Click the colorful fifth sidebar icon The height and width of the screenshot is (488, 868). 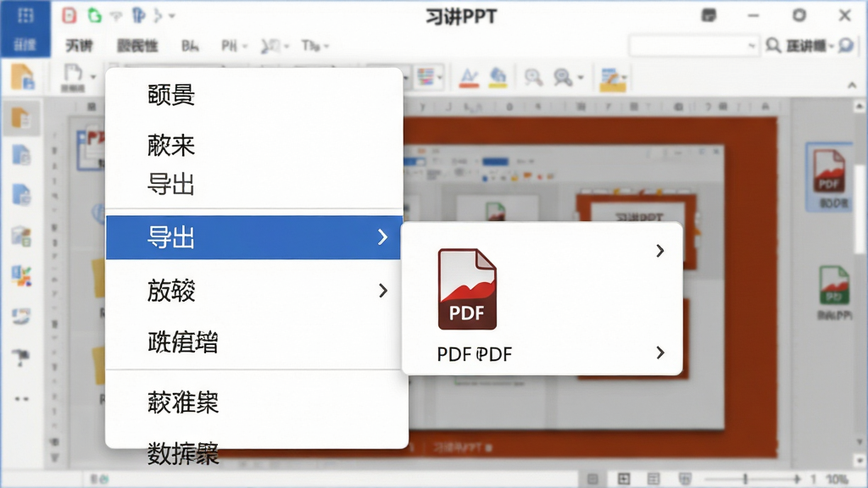click(x=21, y=275)
